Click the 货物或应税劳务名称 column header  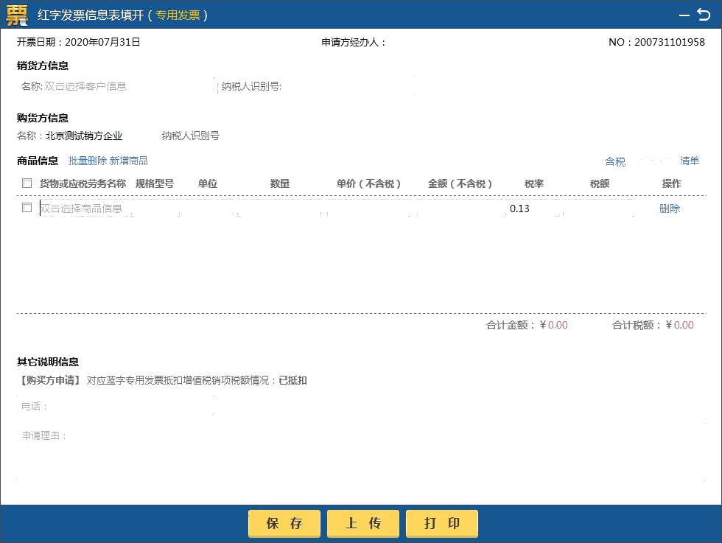click(83, 183)
